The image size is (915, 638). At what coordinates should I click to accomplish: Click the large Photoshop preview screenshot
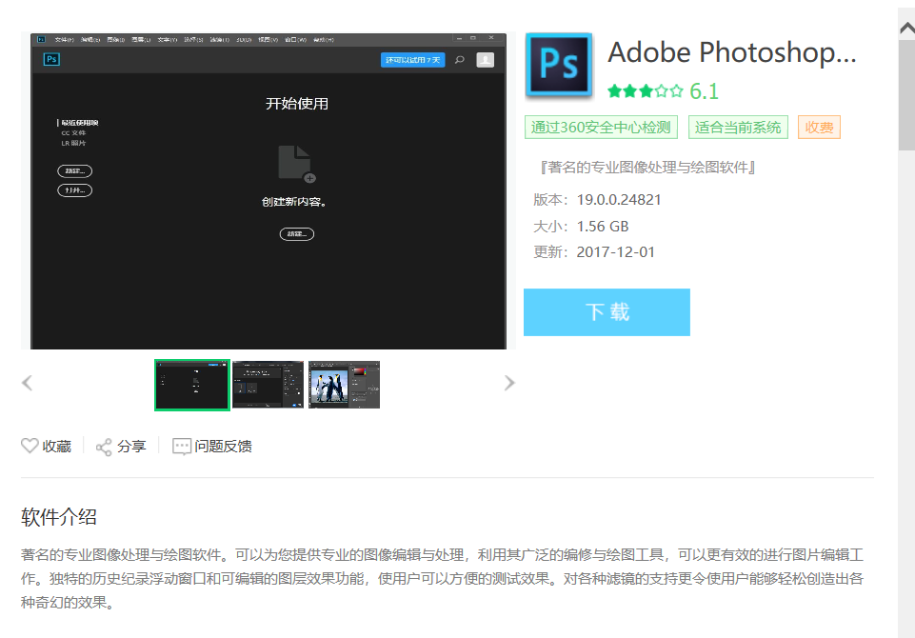269,190
